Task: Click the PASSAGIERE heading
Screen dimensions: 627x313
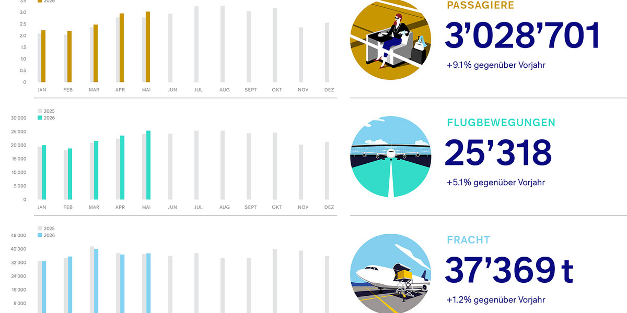Action: point(480,6)
